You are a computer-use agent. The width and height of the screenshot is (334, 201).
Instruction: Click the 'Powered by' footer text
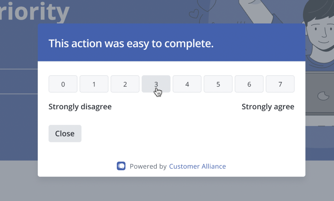[x=148, y=166]
